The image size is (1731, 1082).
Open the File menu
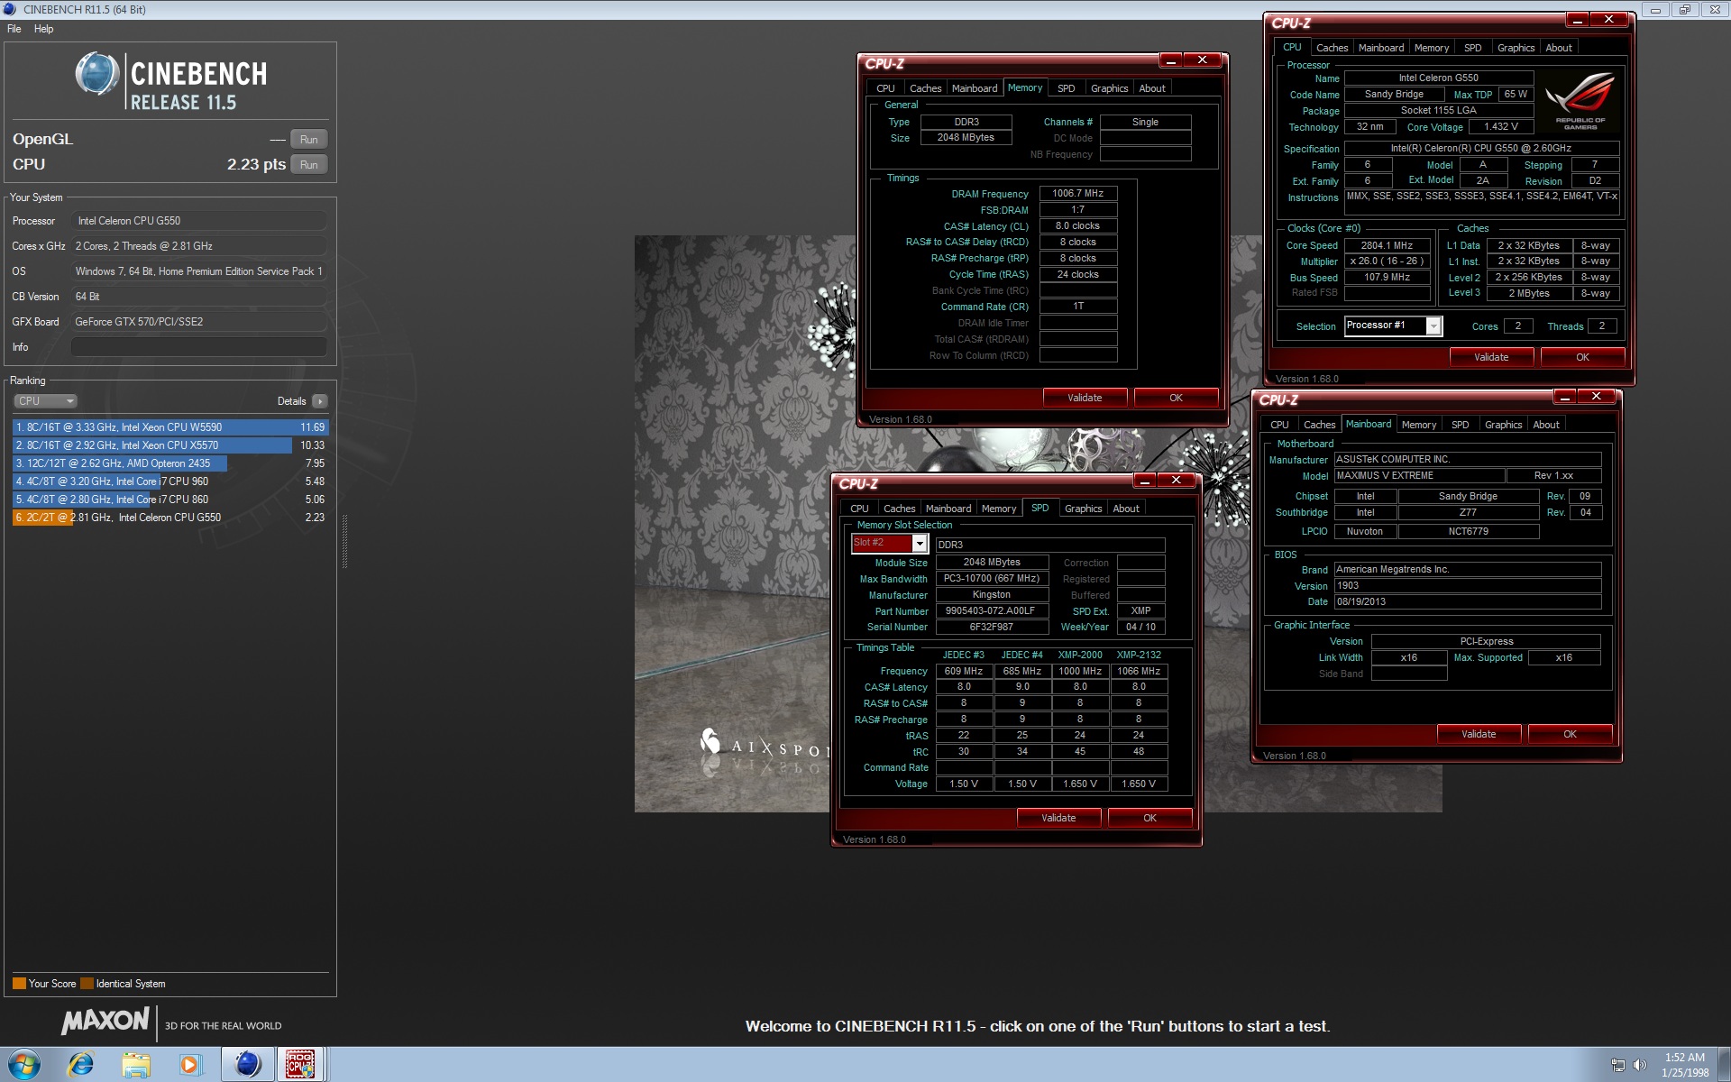[14, 29]
